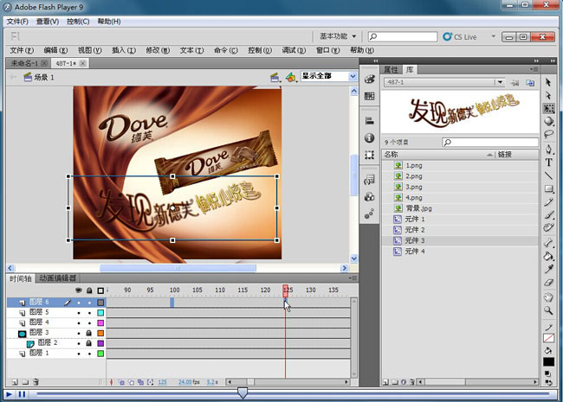Open the Swatches panel icon
This screenshot has height=402, width=563.
(370, 96)
